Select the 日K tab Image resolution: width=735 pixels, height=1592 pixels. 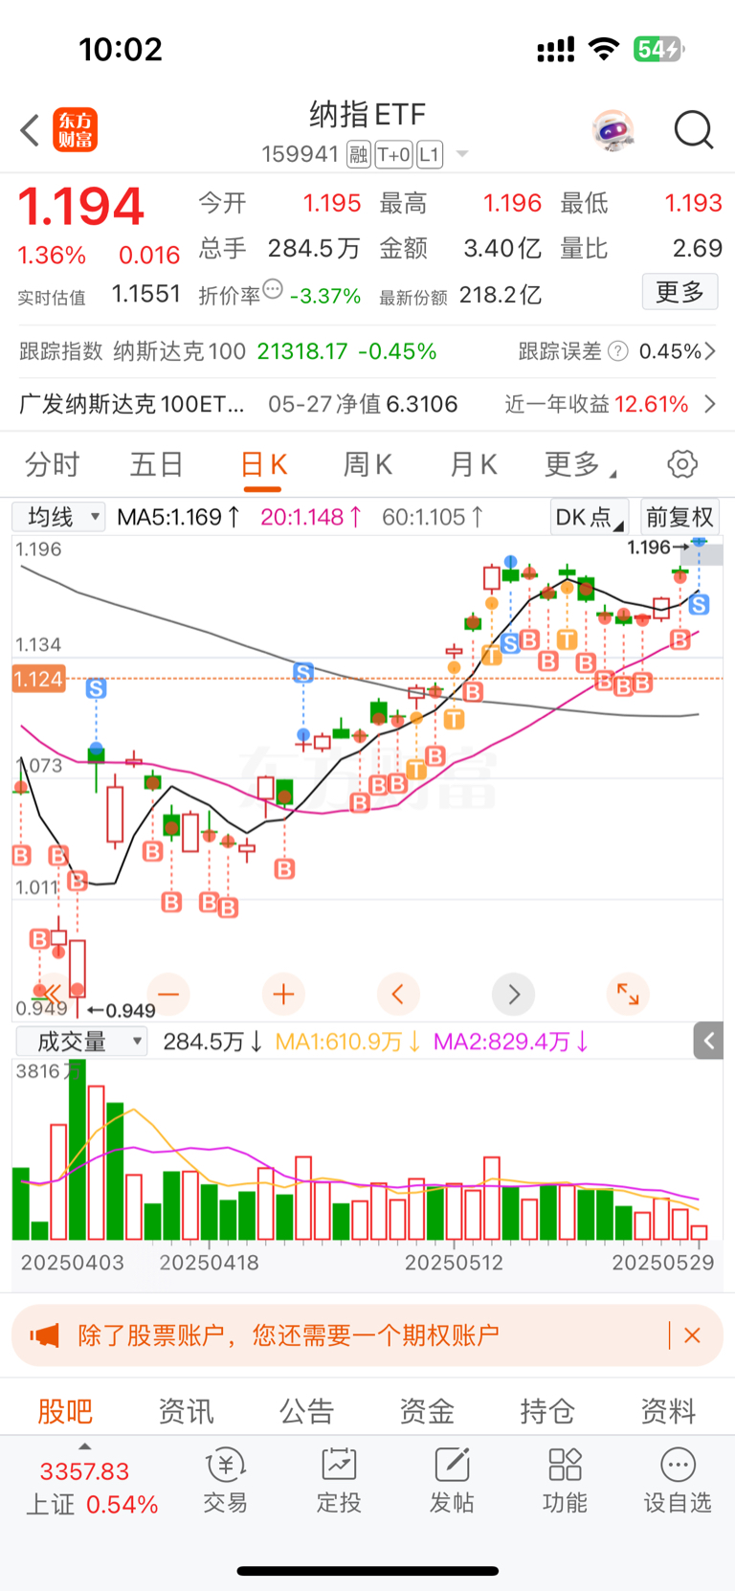click(263, 465)
